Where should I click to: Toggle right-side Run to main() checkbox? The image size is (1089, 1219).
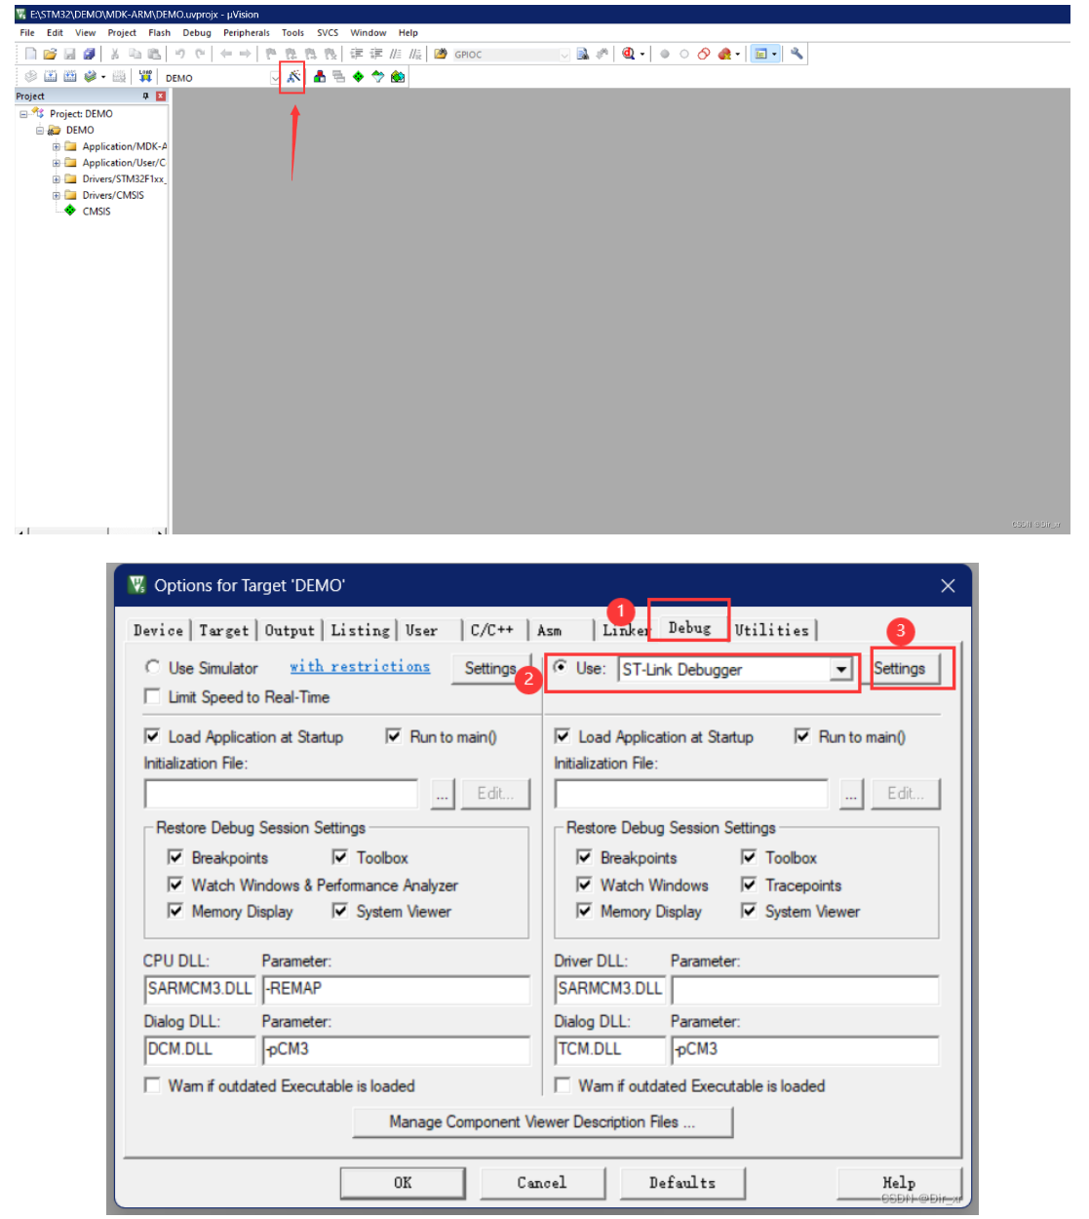tap(801, 736)
